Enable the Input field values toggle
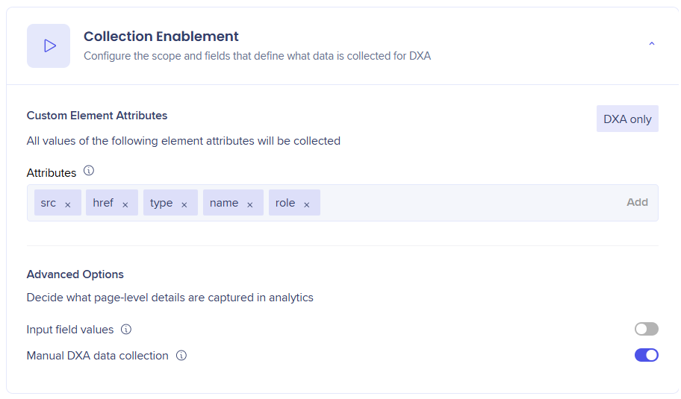The image size is (681, 399). click(x=646, y=329)
